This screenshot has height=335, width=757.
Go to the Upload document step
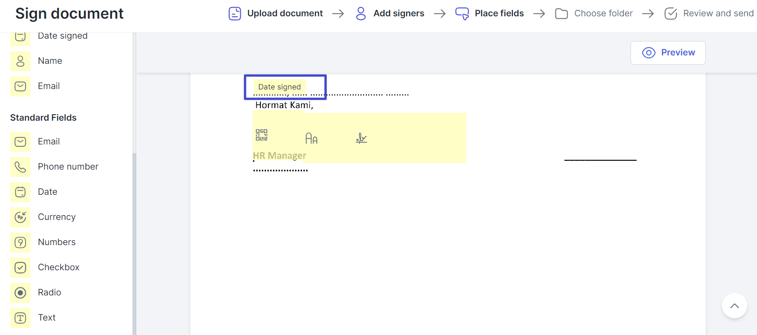(x=276, y=14)
